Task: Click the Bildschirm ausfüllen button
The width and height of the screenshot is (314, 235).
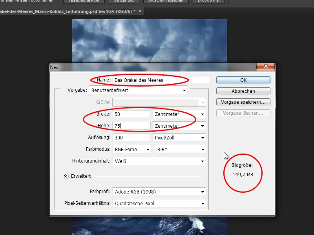Action: [x=166, y=1]
